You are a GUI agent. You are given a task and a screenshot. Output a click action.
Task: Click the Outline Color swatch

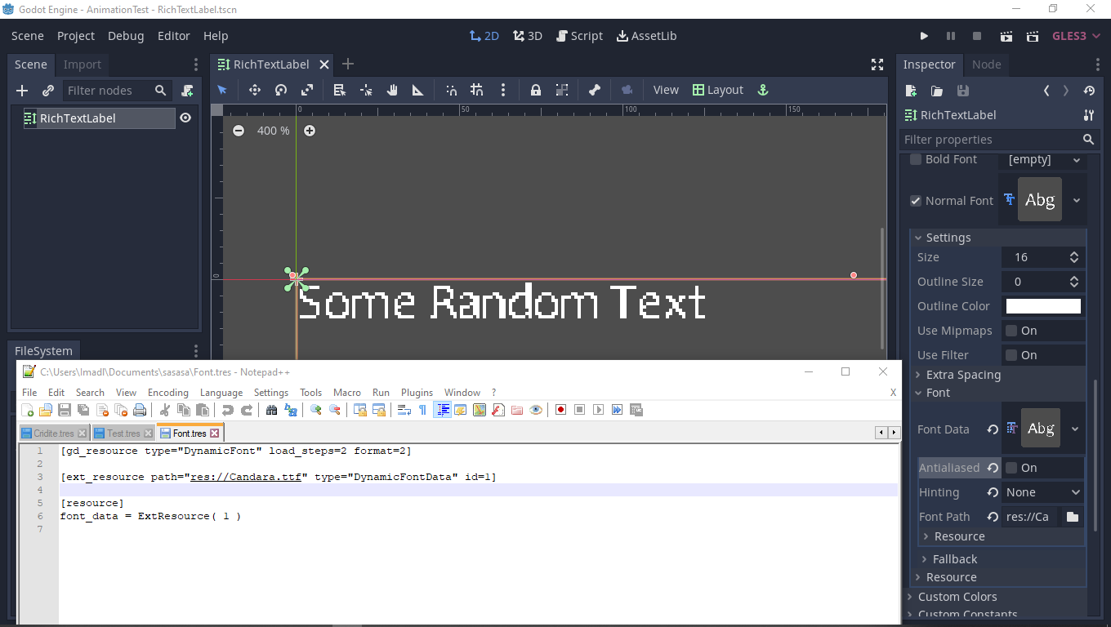coord(1042,305)
